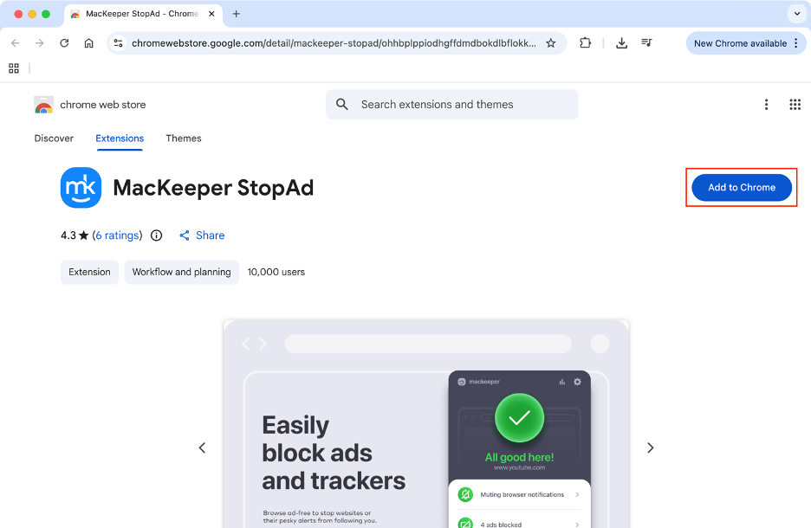Open the 6 ratings link

[117, 235]
